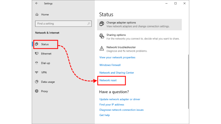The height and width of the screenshot is (124, 221).
Task: Minimize the Settings window
Action: 167,3
